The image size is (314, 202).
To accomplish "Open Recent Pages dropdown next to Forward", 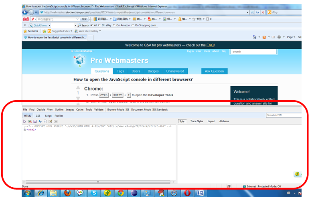I will [x=36, y=12].
